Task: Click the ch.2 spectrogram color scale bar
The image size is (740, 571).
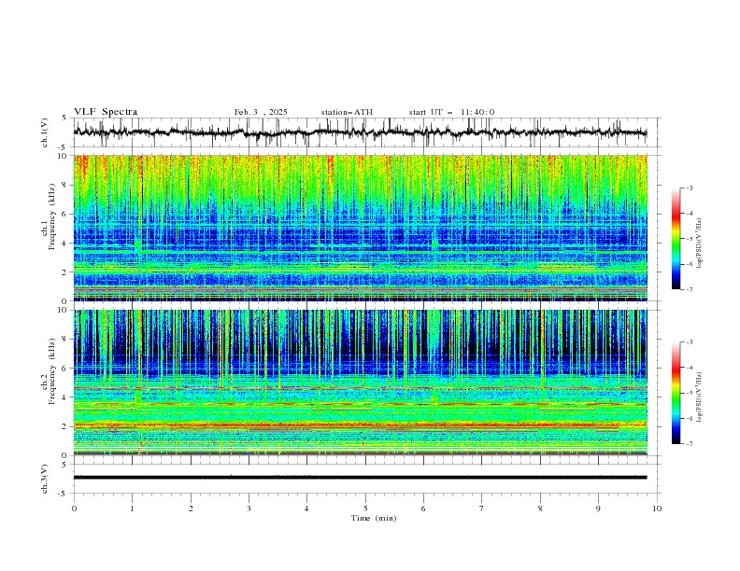Action: coord(676,393)
